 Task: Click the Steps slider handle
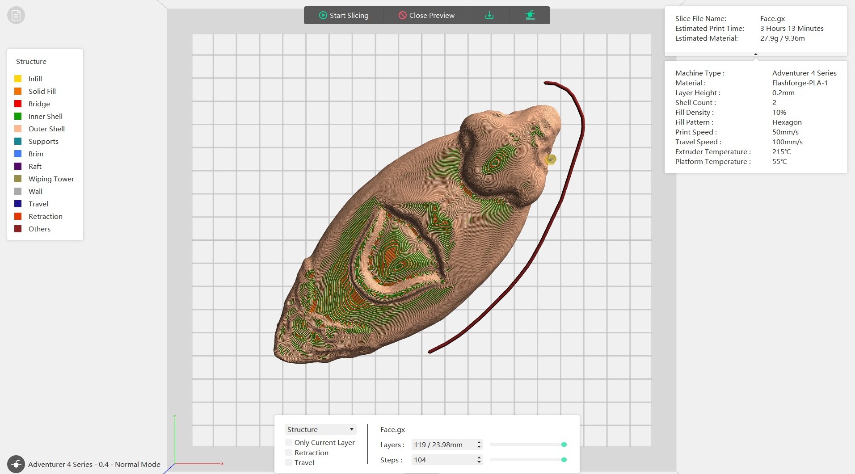click(x=564, y=460)
